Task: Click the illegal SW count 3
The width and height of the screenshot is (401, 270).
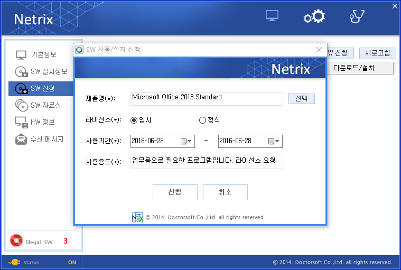Action: 66,241
